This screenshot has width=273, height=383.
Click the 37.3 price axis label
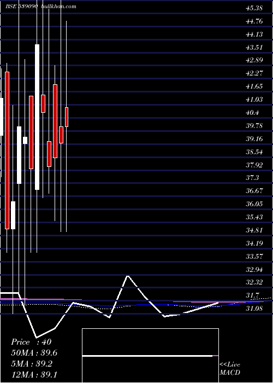[252, 178]
